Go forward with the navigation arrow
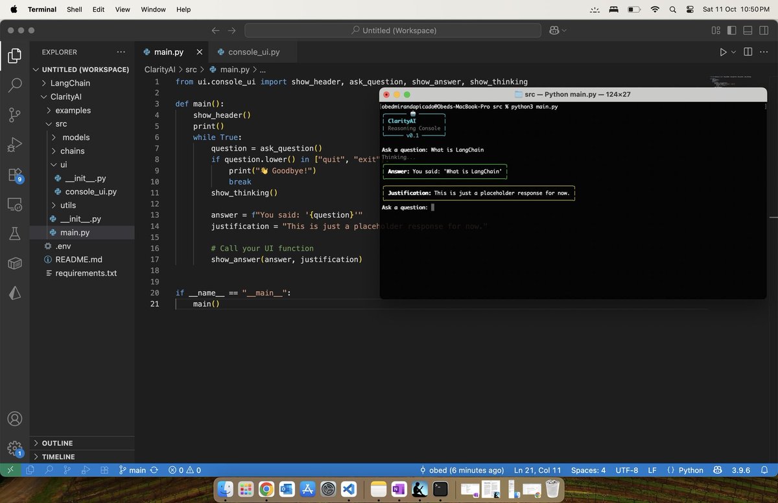 tap(231, 30)
